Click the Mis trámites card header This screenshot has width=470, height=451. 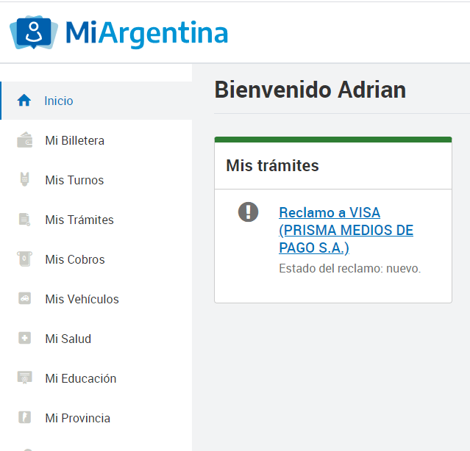[333, 165]
